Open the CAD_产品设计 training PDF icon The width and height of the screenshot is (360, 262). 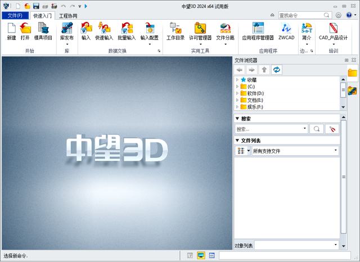click(x=333, y=28)
